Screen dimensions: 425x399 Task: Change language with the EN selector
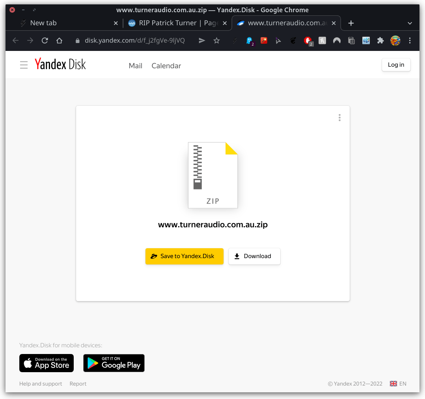398,384
